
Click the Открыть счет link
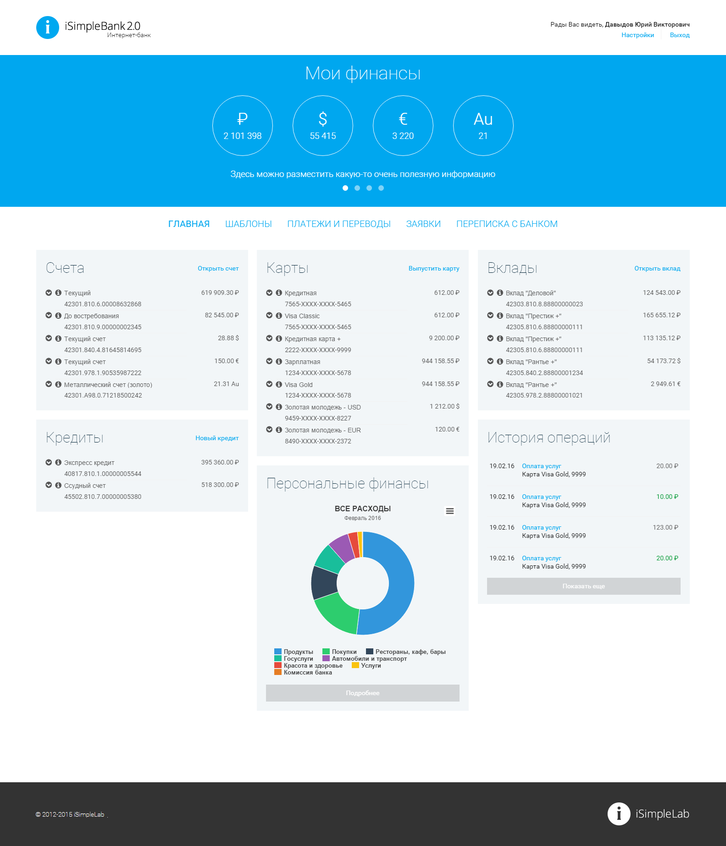(218, 268)
